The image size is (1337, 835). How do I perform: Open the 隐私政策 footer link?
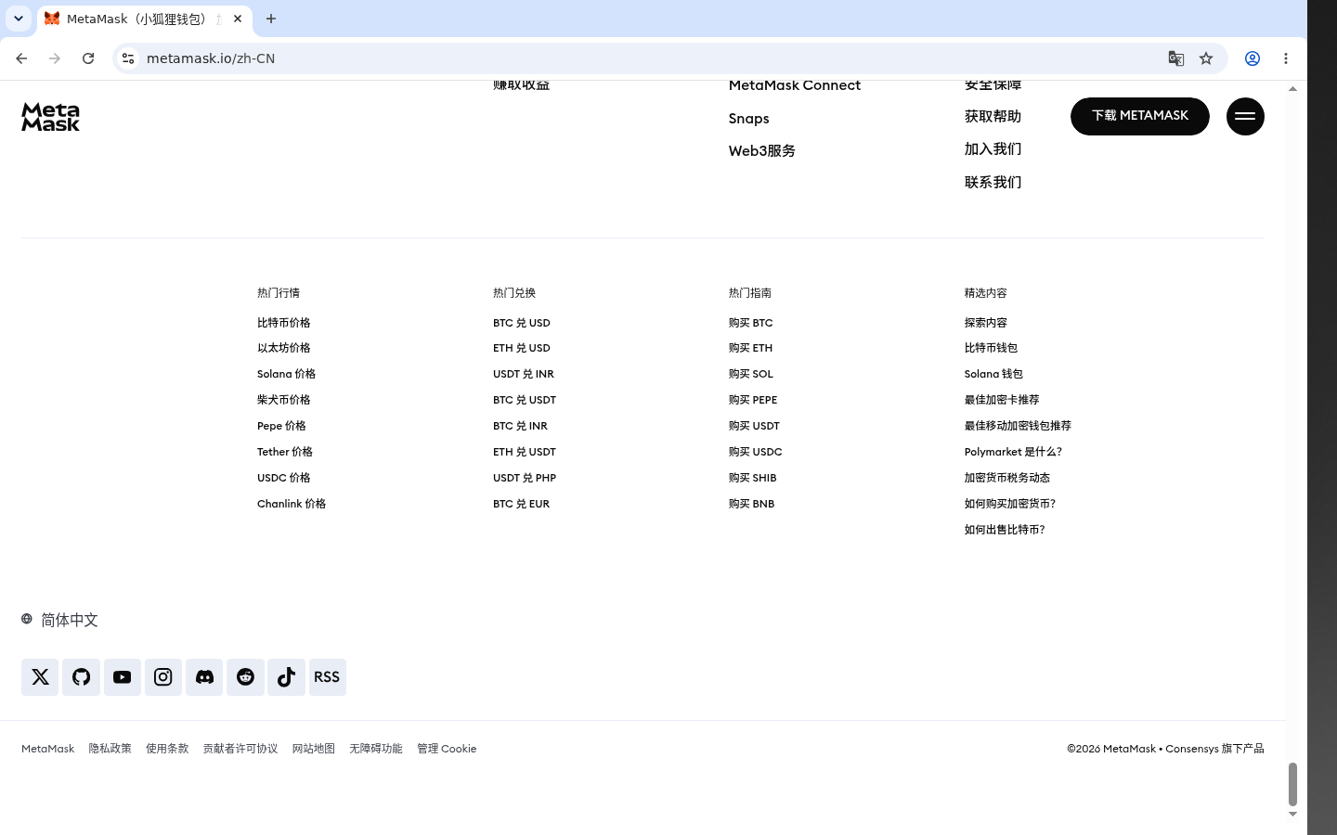pyautogui.click(x=110, y=749)
